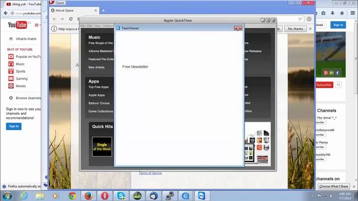Viewport: 358px width, 201px height.
Task: Open Firefox's hamburger menu
Action: (x=353, y=13)
